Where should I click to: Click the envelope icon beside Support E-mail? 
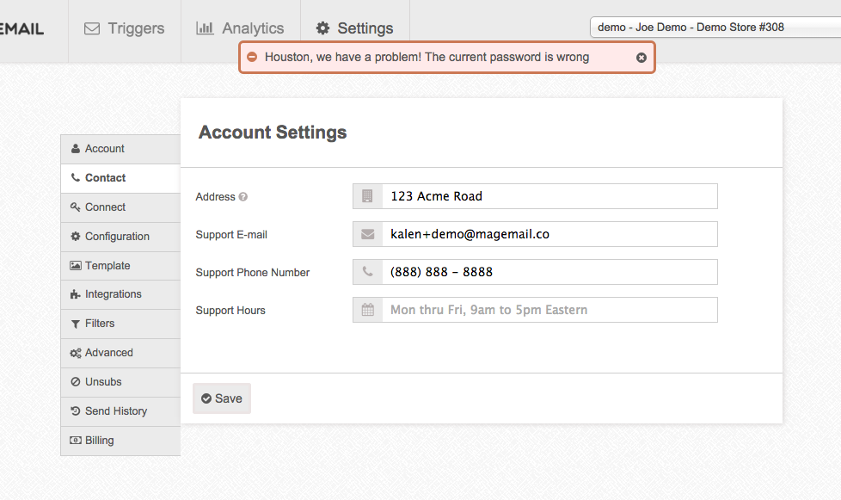click(x=368, y=234)
